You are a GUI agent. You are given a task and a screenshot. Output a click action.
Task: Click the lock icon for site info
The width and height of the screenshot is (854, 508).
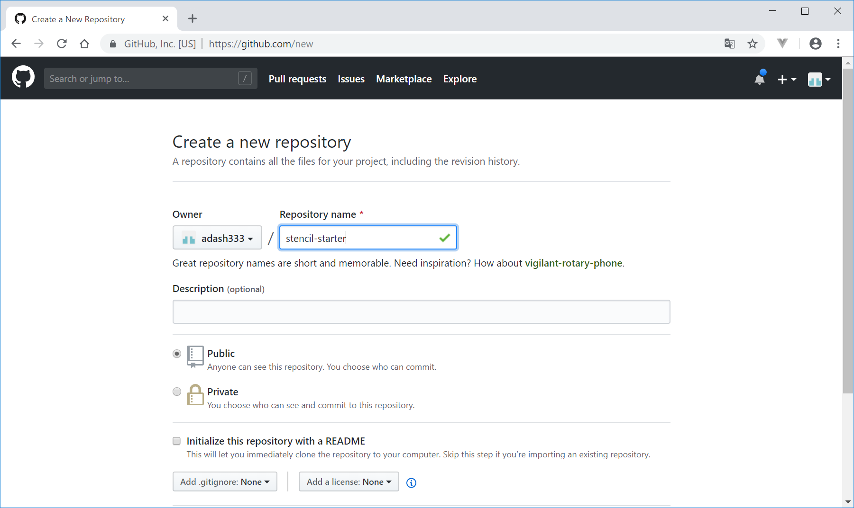coord(113,44)
